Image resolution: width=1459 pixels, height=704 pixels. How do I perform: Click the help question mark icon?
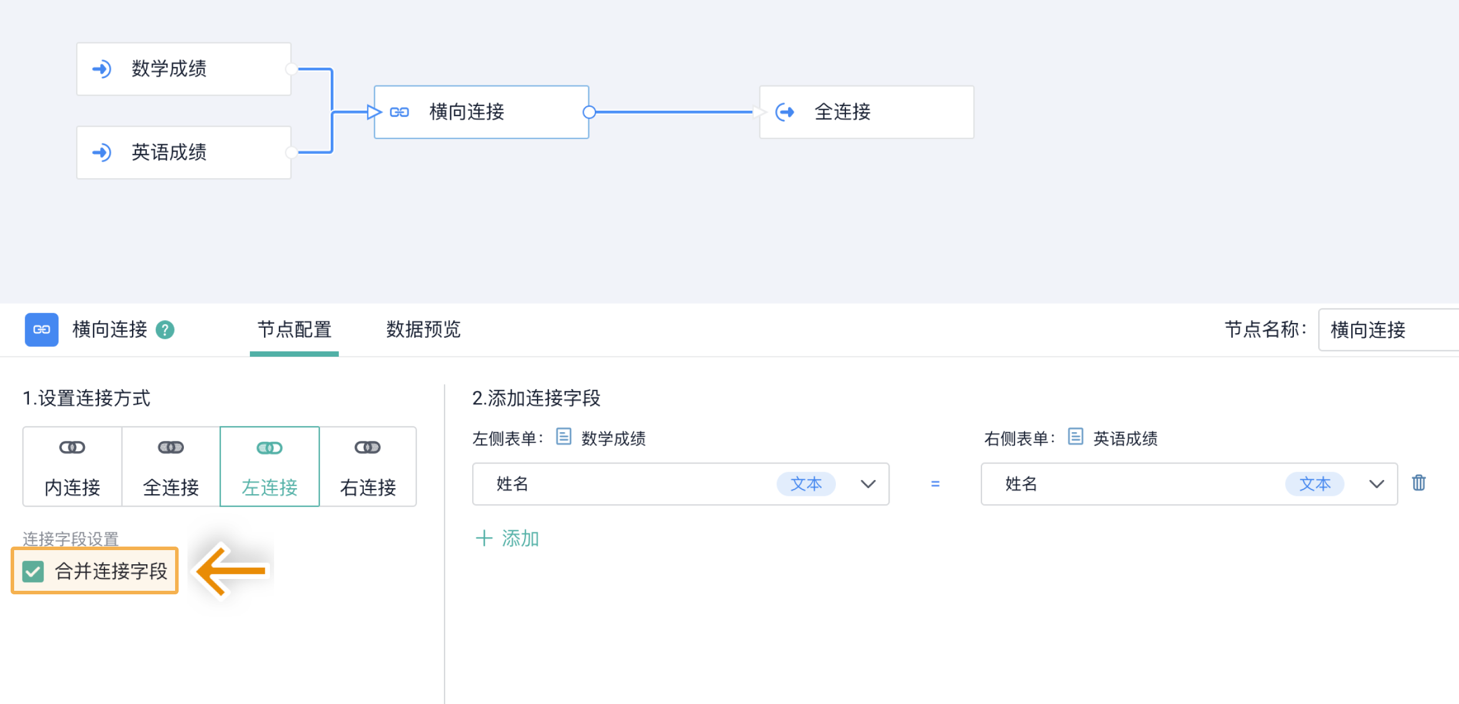click(165, 330)
